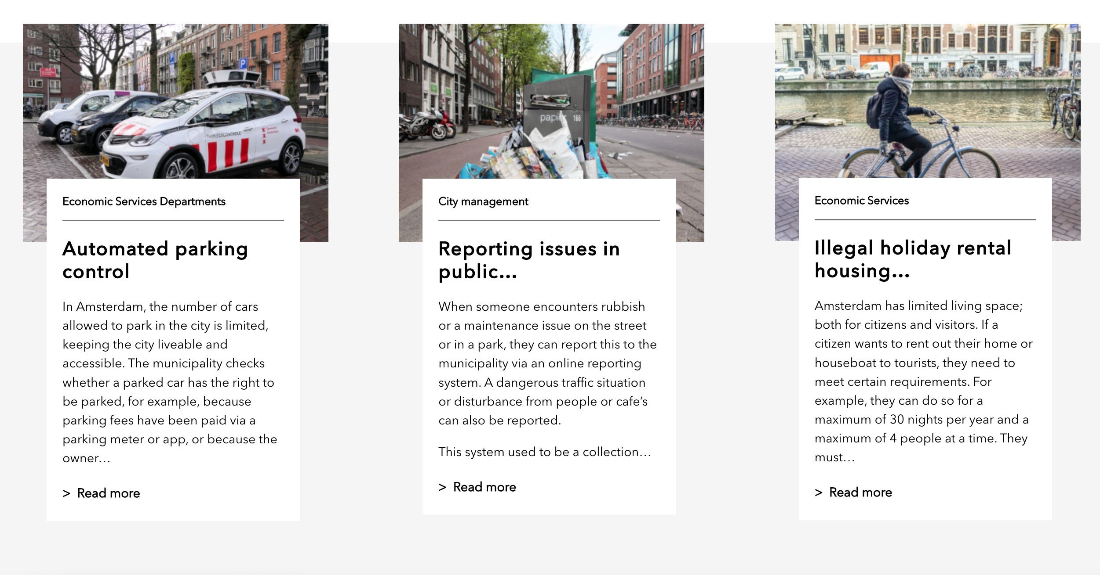This screenshot has height=575, width=1100.
Task: Click the cyclist by canal image
Action: tap(927, 101)
